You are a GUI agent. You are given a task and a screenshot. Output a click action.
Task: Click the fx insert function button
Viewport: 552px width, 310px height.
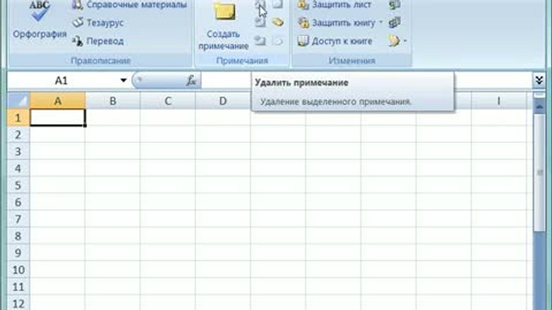(x=191, y=80)
